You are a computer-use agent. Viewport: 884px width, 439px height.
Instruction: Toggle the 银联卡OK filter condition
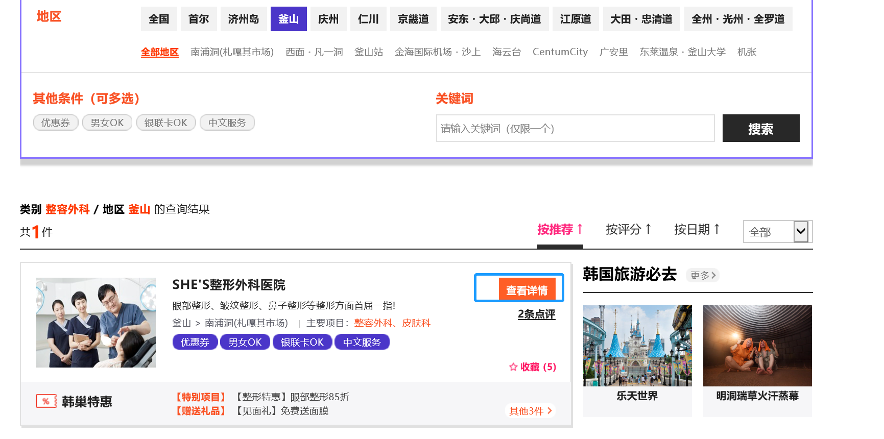pyautogui.click(x=166, y=123)
